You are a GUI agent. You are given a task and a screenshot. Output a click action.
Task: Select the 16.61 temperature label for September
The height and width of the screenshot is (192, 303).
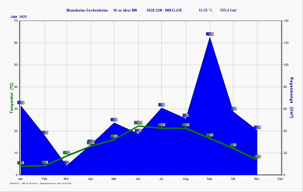(x=210, y=135)
